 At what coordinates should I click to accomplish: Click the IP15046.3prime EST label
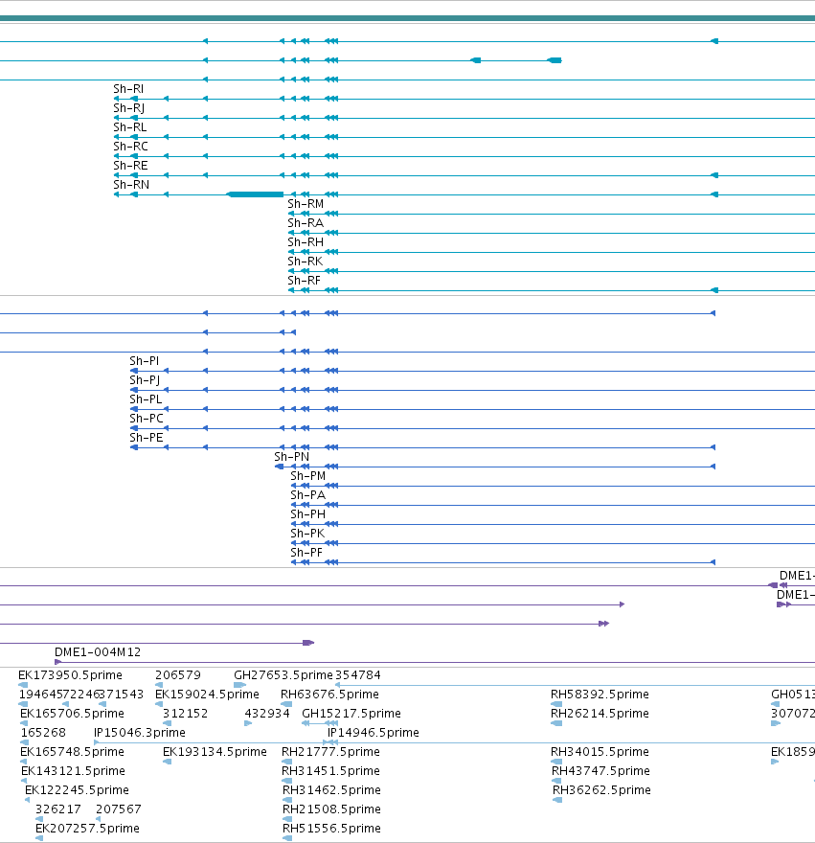click(x=140, y=733)
